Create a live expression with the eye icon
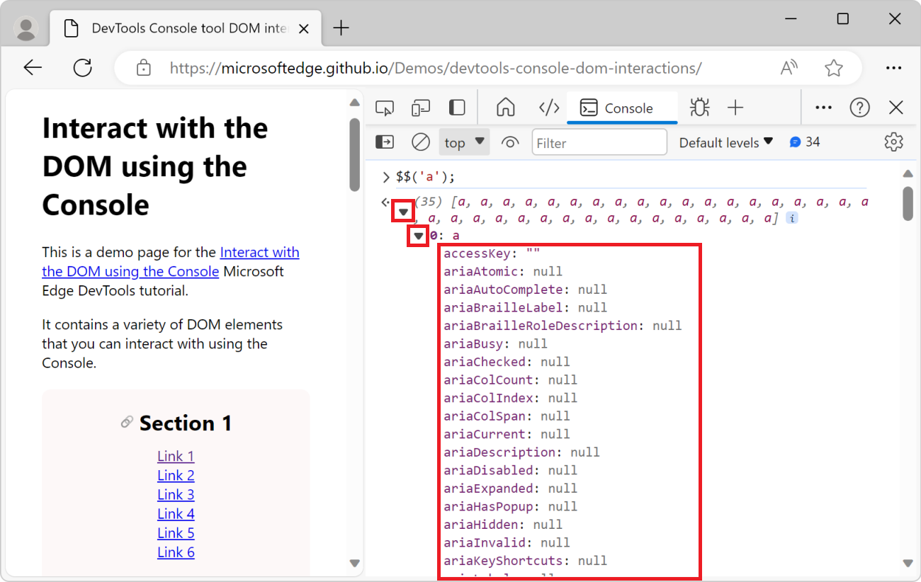921x582 pixels. click(x=510, y=142)
